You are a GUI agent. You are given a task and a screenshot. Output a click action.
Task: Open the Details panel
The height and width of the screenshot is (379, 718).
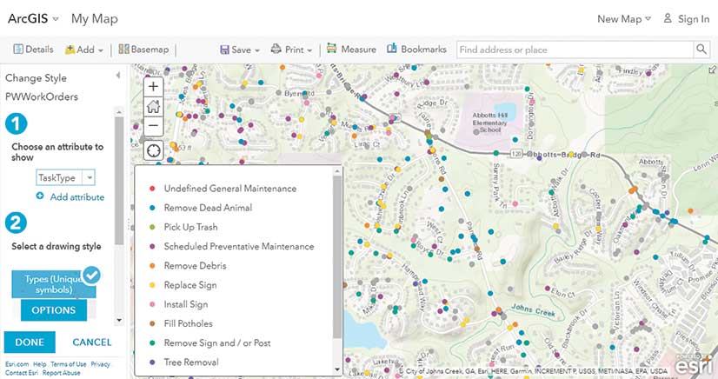[x=33, y=49]
